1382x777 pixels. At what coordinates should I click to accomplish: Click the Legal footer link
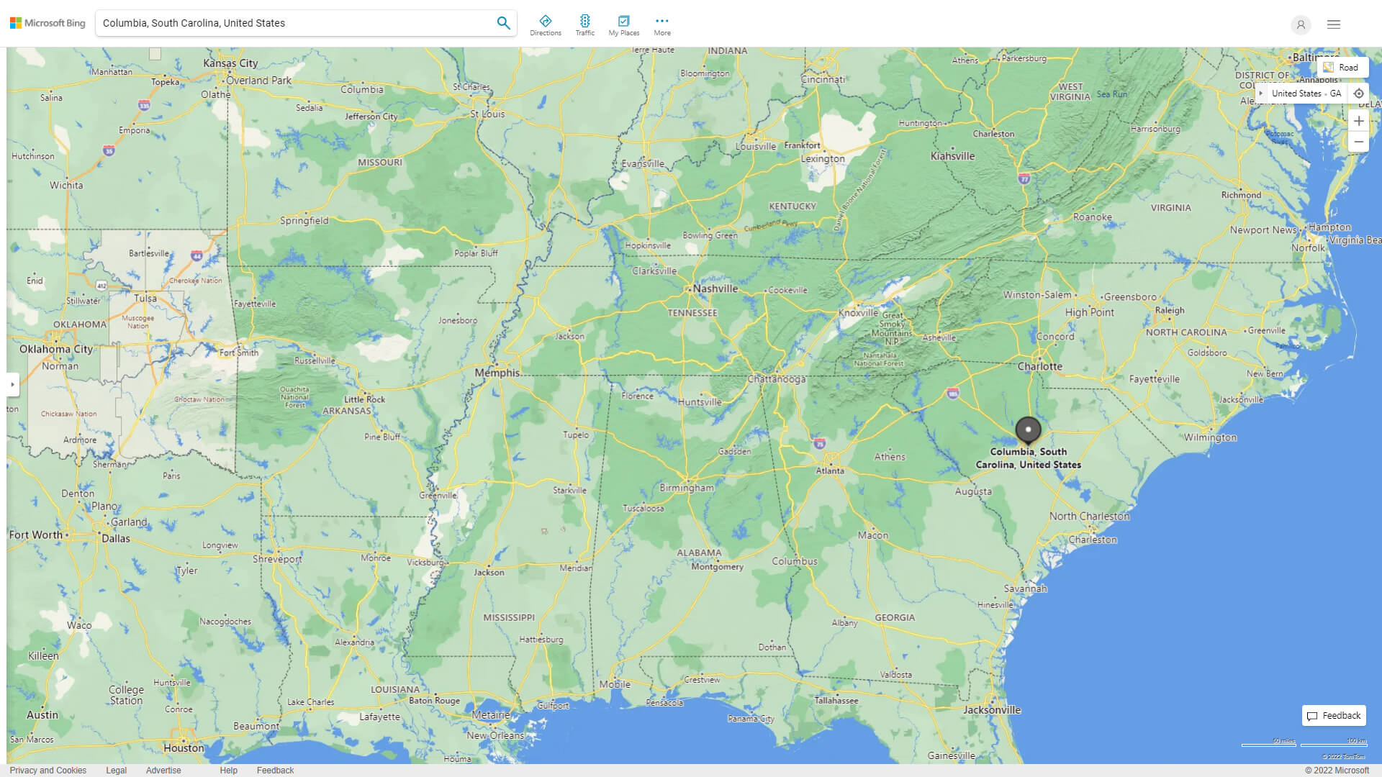116,770
